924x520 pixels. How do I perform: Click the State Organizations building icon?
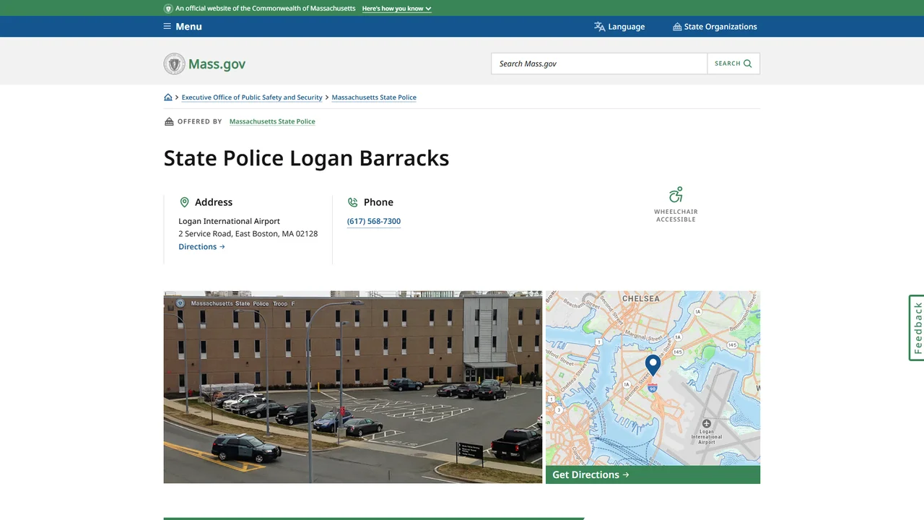click(677, 27)
